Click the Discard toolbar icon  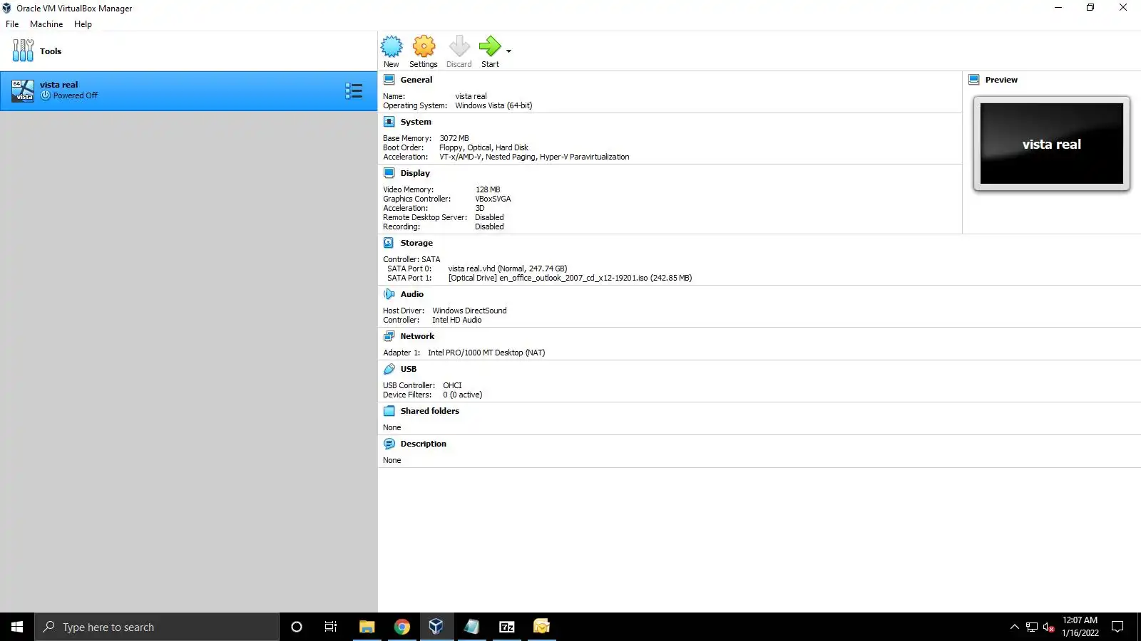(x=459, y=46)
